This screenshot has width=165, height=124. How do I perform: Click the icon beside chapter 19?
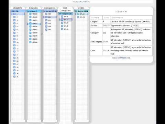tap(14, 70)
